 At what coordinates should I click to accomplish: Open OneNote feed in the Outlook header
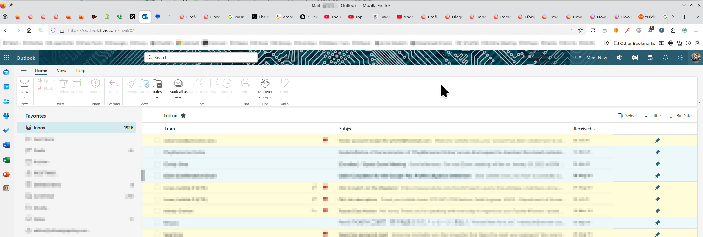point(635,58)
